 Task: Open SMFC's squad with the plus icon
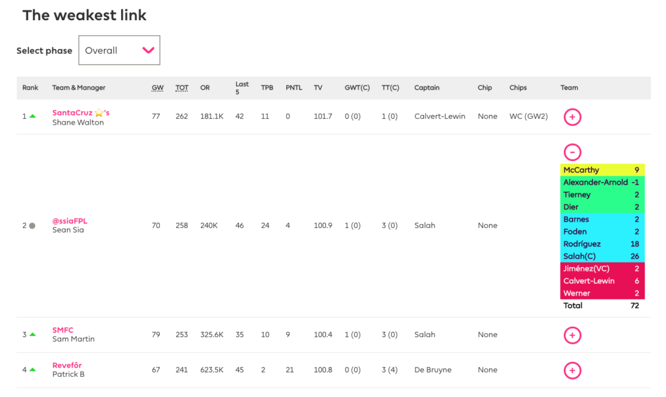572,335
